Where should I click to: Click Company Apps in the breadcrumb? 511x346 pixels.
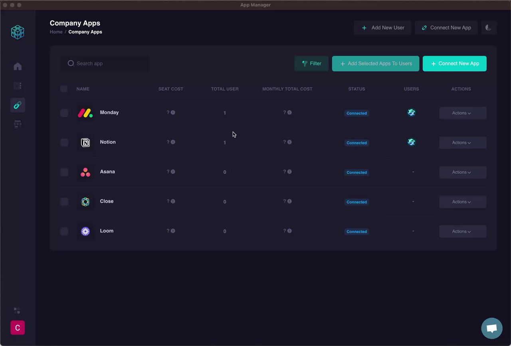(85, 32)
